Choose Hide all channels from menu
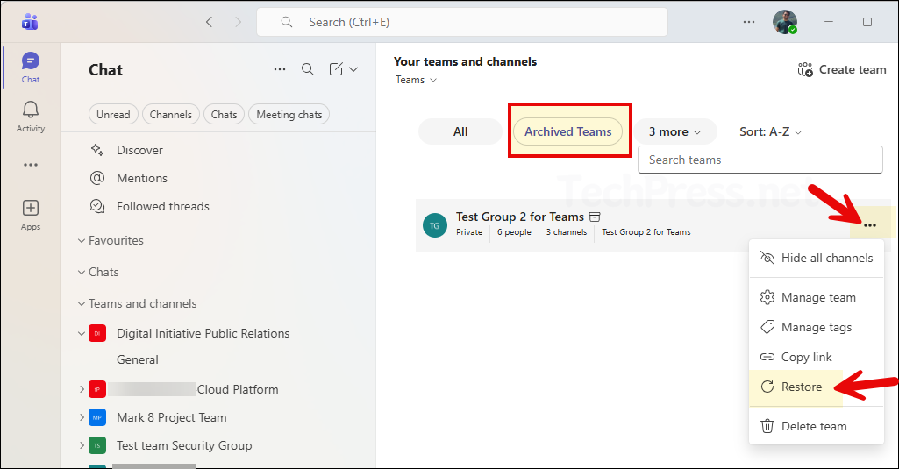The width and height of the screenshot is (899, 469). tap(817, 258)
